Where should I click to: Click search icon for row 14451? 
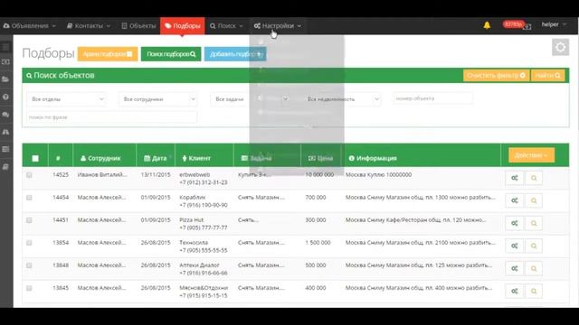[x=534, y=223]
